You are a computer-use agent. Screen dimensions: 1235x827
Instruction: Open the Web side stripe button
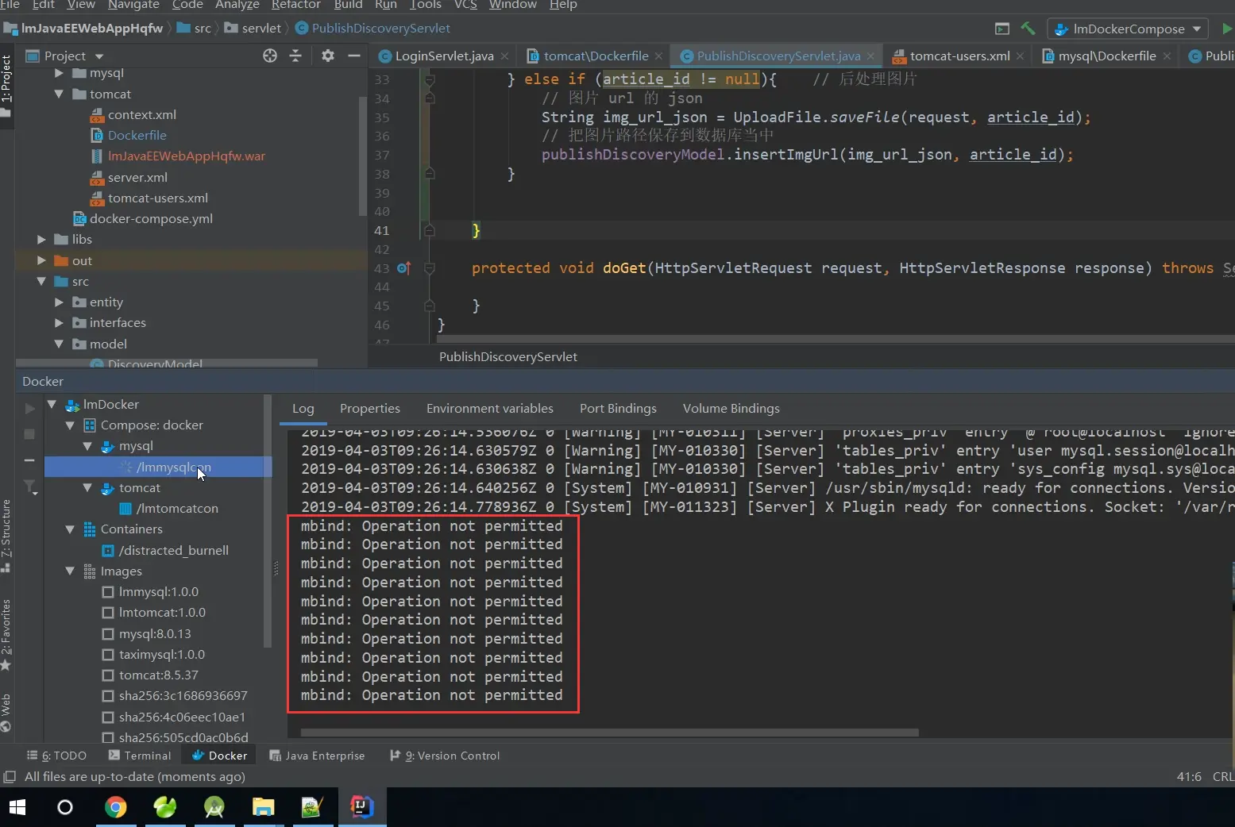[6, 713]
